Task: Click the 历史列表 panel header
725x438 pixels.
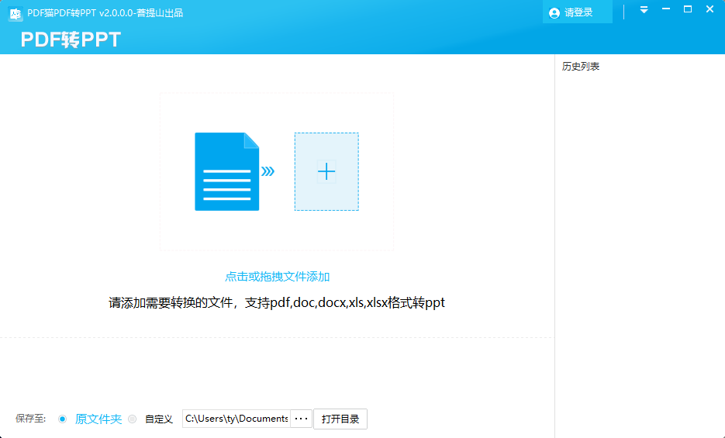Action: pos(581,67)
